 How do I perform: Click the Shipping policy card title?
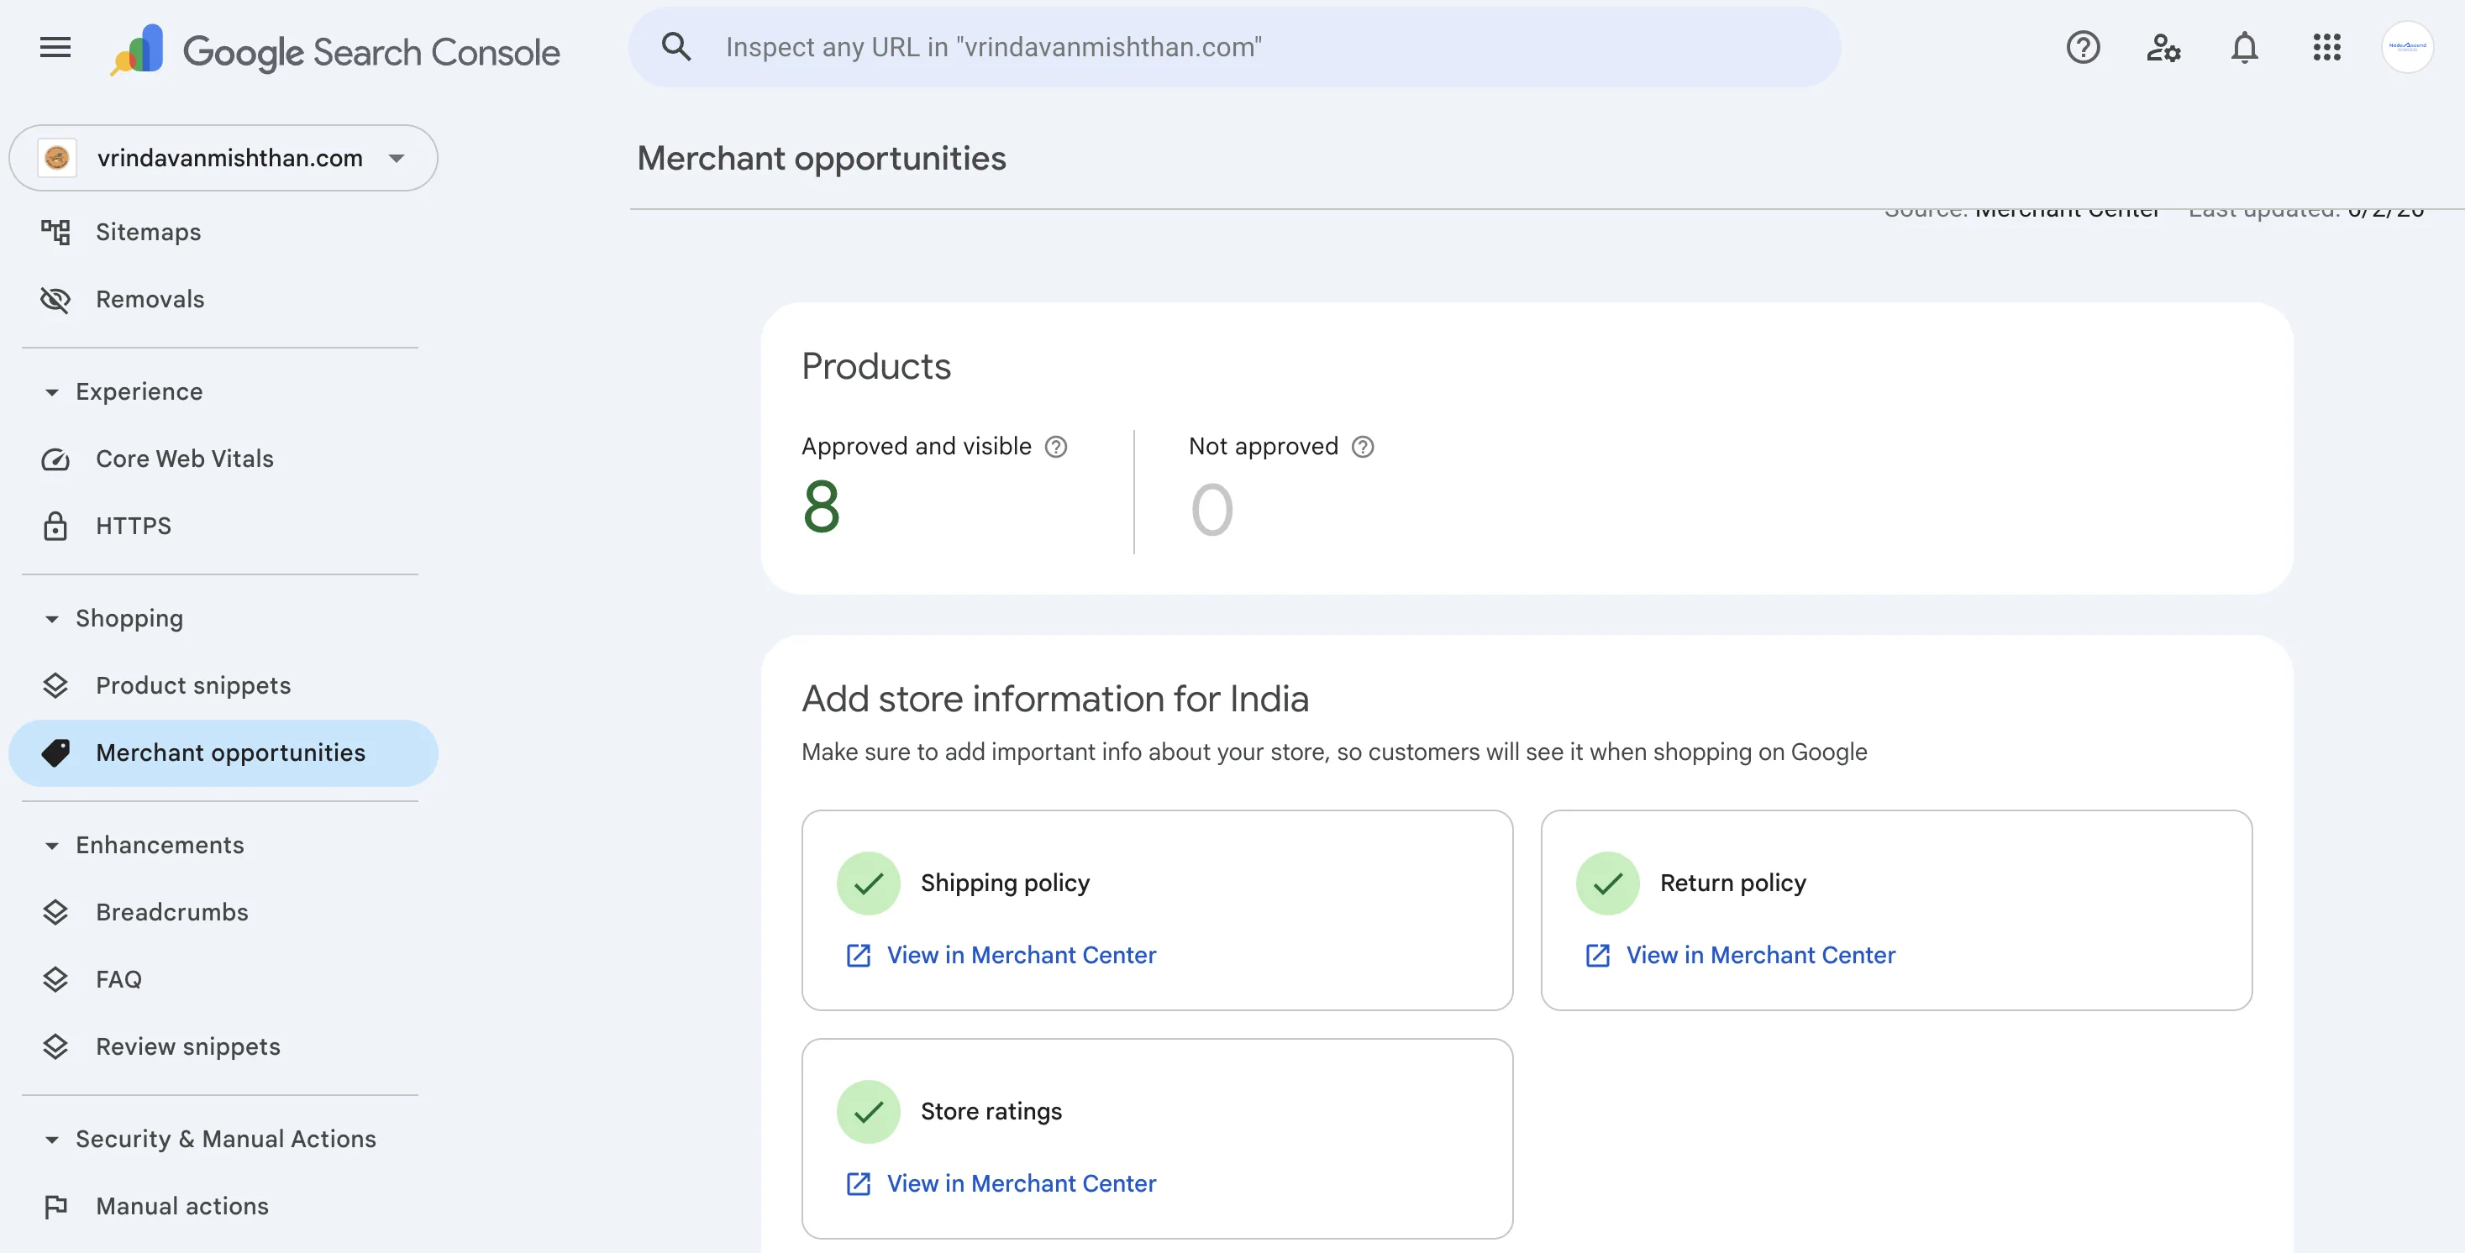pos(1005,883)
